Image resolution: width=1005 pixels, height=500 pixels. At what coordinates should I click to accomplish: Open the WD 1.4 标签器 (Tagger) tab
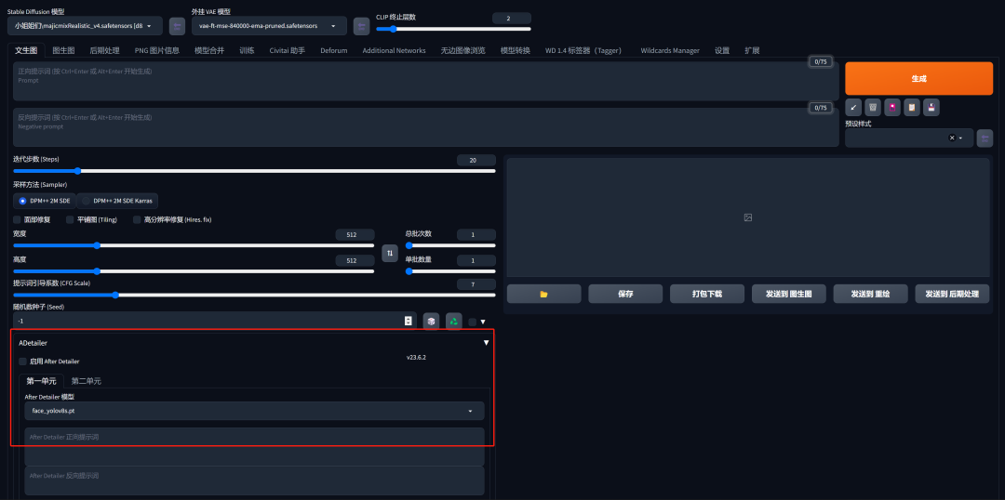[583, 50]
